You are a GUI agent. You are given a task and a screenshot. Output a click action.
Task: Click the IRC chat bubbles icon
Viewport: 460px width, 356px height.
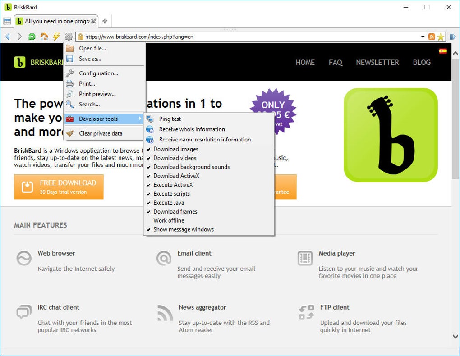click(x=24, y=312)
